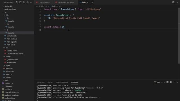Click the New Folder icon in Explorer
The image size is (180, 101).
(21, 3)
